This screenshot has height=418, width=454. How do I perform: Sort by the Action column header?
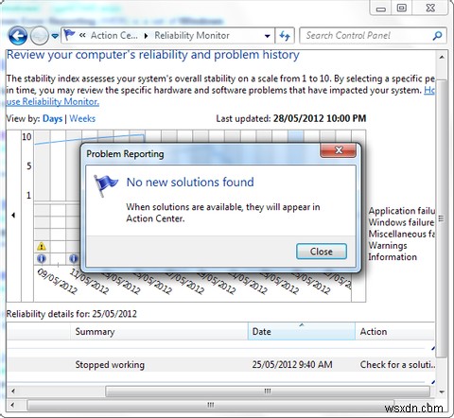pos(394,331)
